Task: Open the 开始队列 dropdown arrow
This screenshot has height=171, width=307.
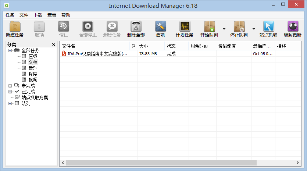Action: click(x=224, y=29)
